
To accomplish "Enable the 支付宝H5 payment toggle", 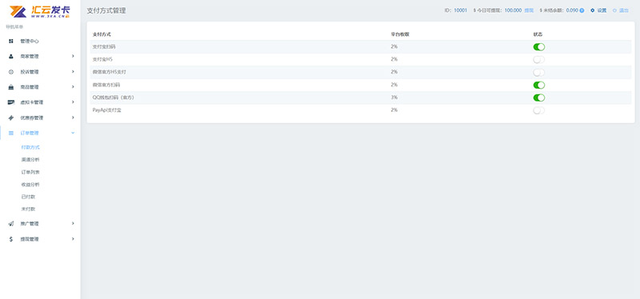I will coord(538,59).
